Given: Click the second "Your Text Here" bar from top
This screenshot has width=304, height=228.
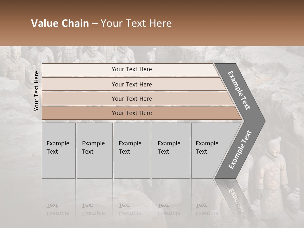Looking at the screenshot, I should pos(132,84).
